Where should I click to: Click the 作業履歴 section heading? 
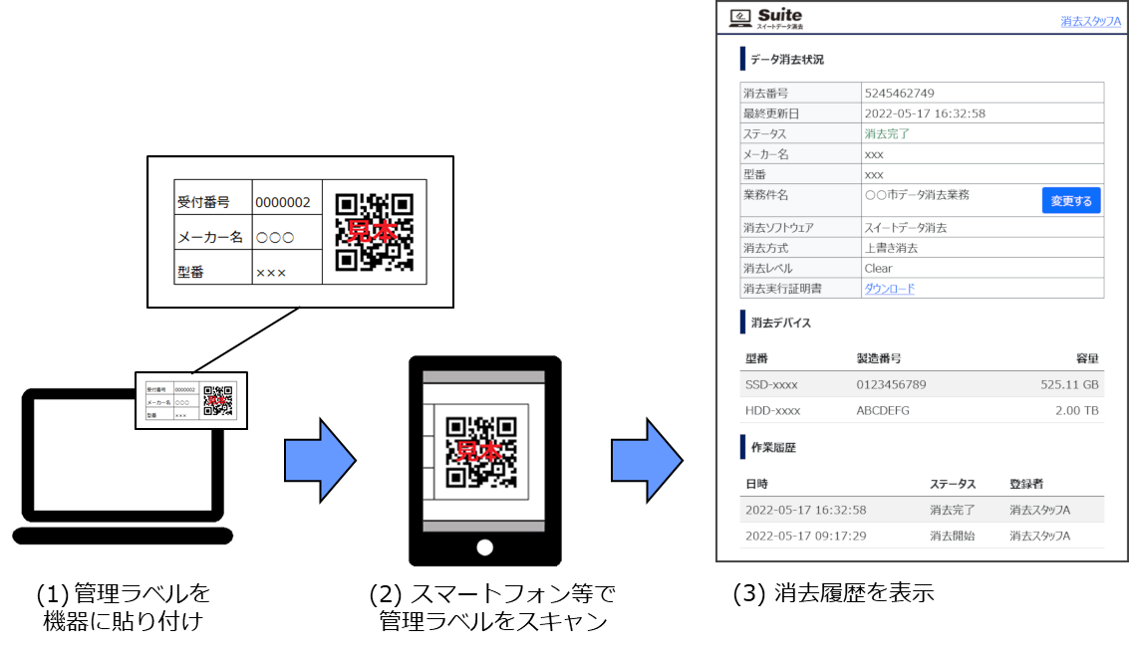point(773,447)
